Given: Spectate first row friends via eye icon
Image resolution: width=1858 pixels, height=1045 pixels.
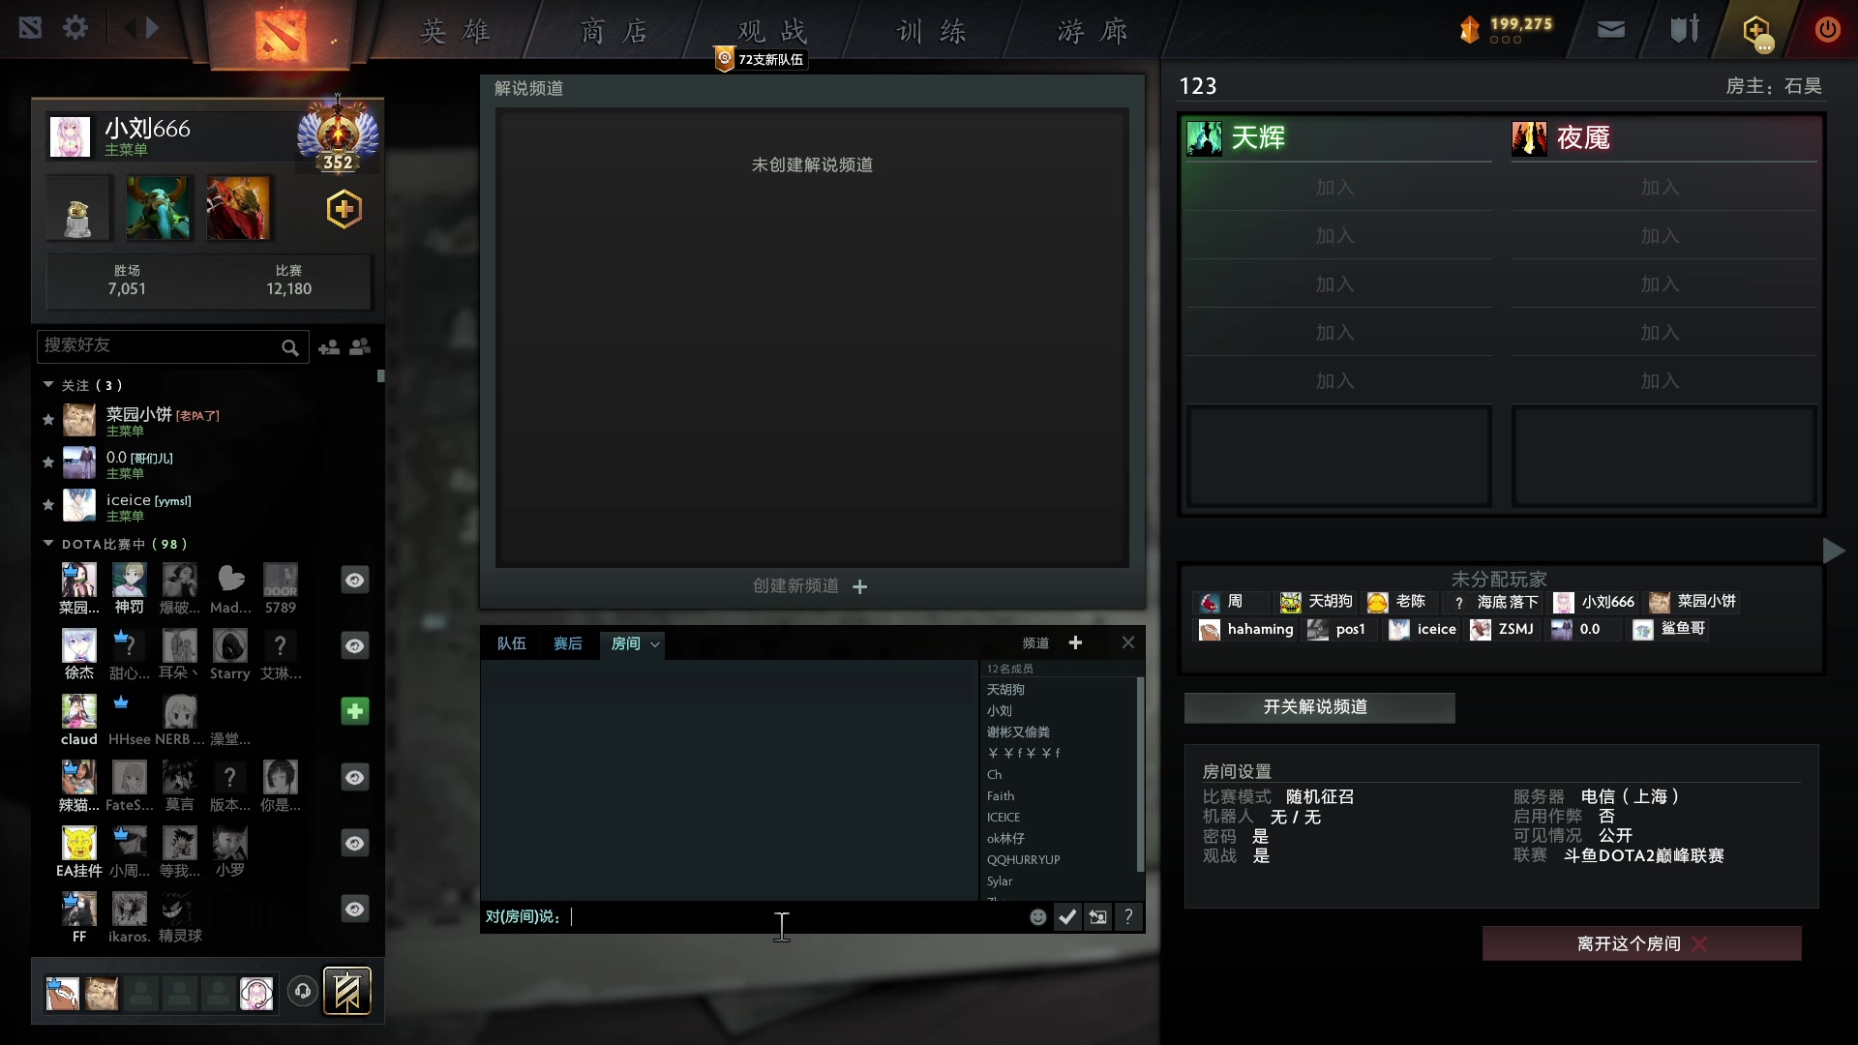Looking at the screenshot, I should click(x=354, y=580).
